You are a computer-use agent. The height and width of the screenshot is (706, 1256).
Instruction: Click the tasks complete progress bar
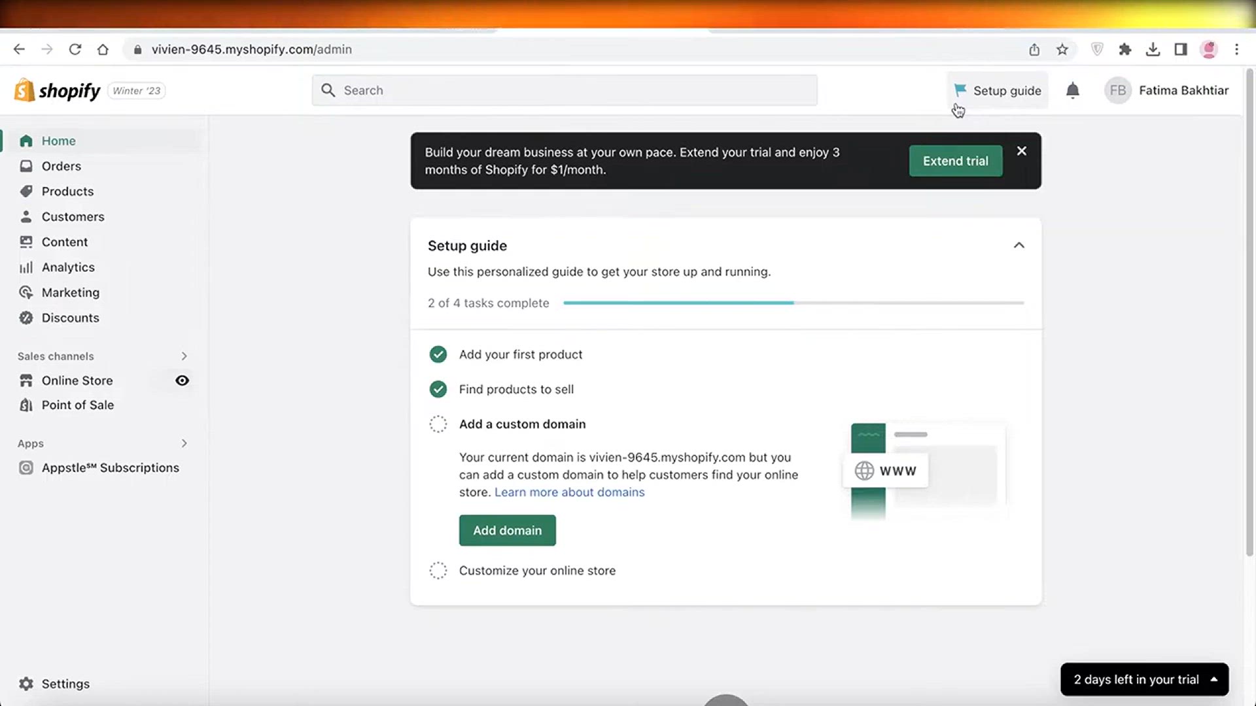(794, 303)
